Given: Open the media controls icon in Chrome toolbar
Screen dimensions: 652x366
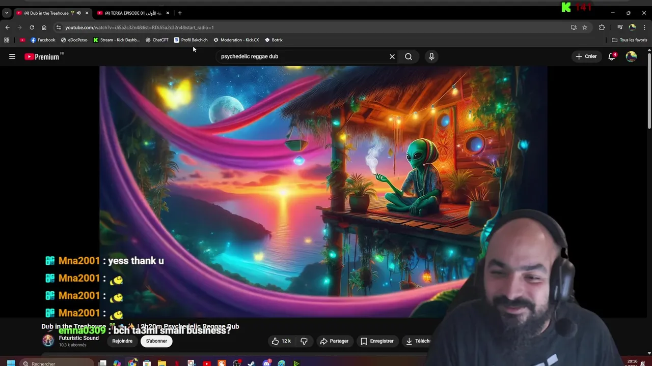Looking at the screenshot, I should tap(620, 27).
